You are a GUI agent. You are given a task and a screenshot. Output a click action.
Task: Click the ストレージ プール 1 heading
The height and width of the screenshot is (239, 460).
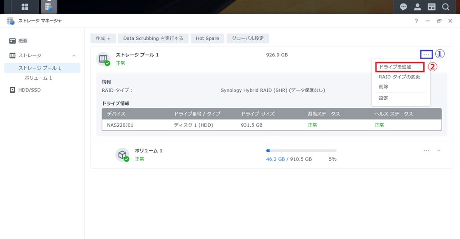tap(137, 55)
